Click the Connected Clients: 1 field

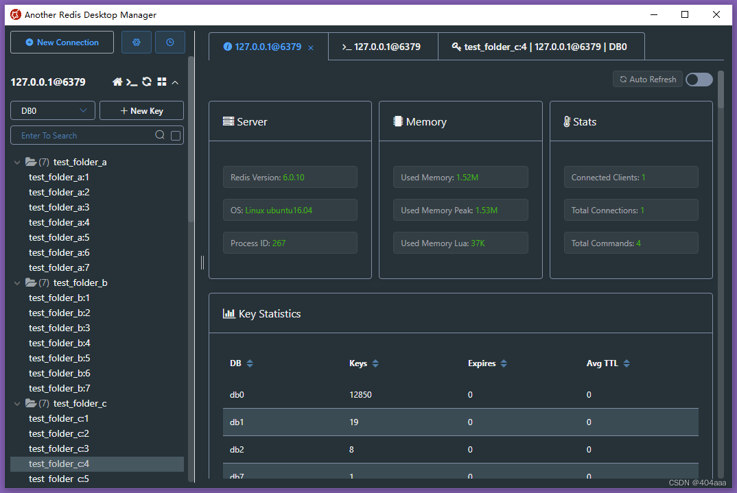pos(631,178)
